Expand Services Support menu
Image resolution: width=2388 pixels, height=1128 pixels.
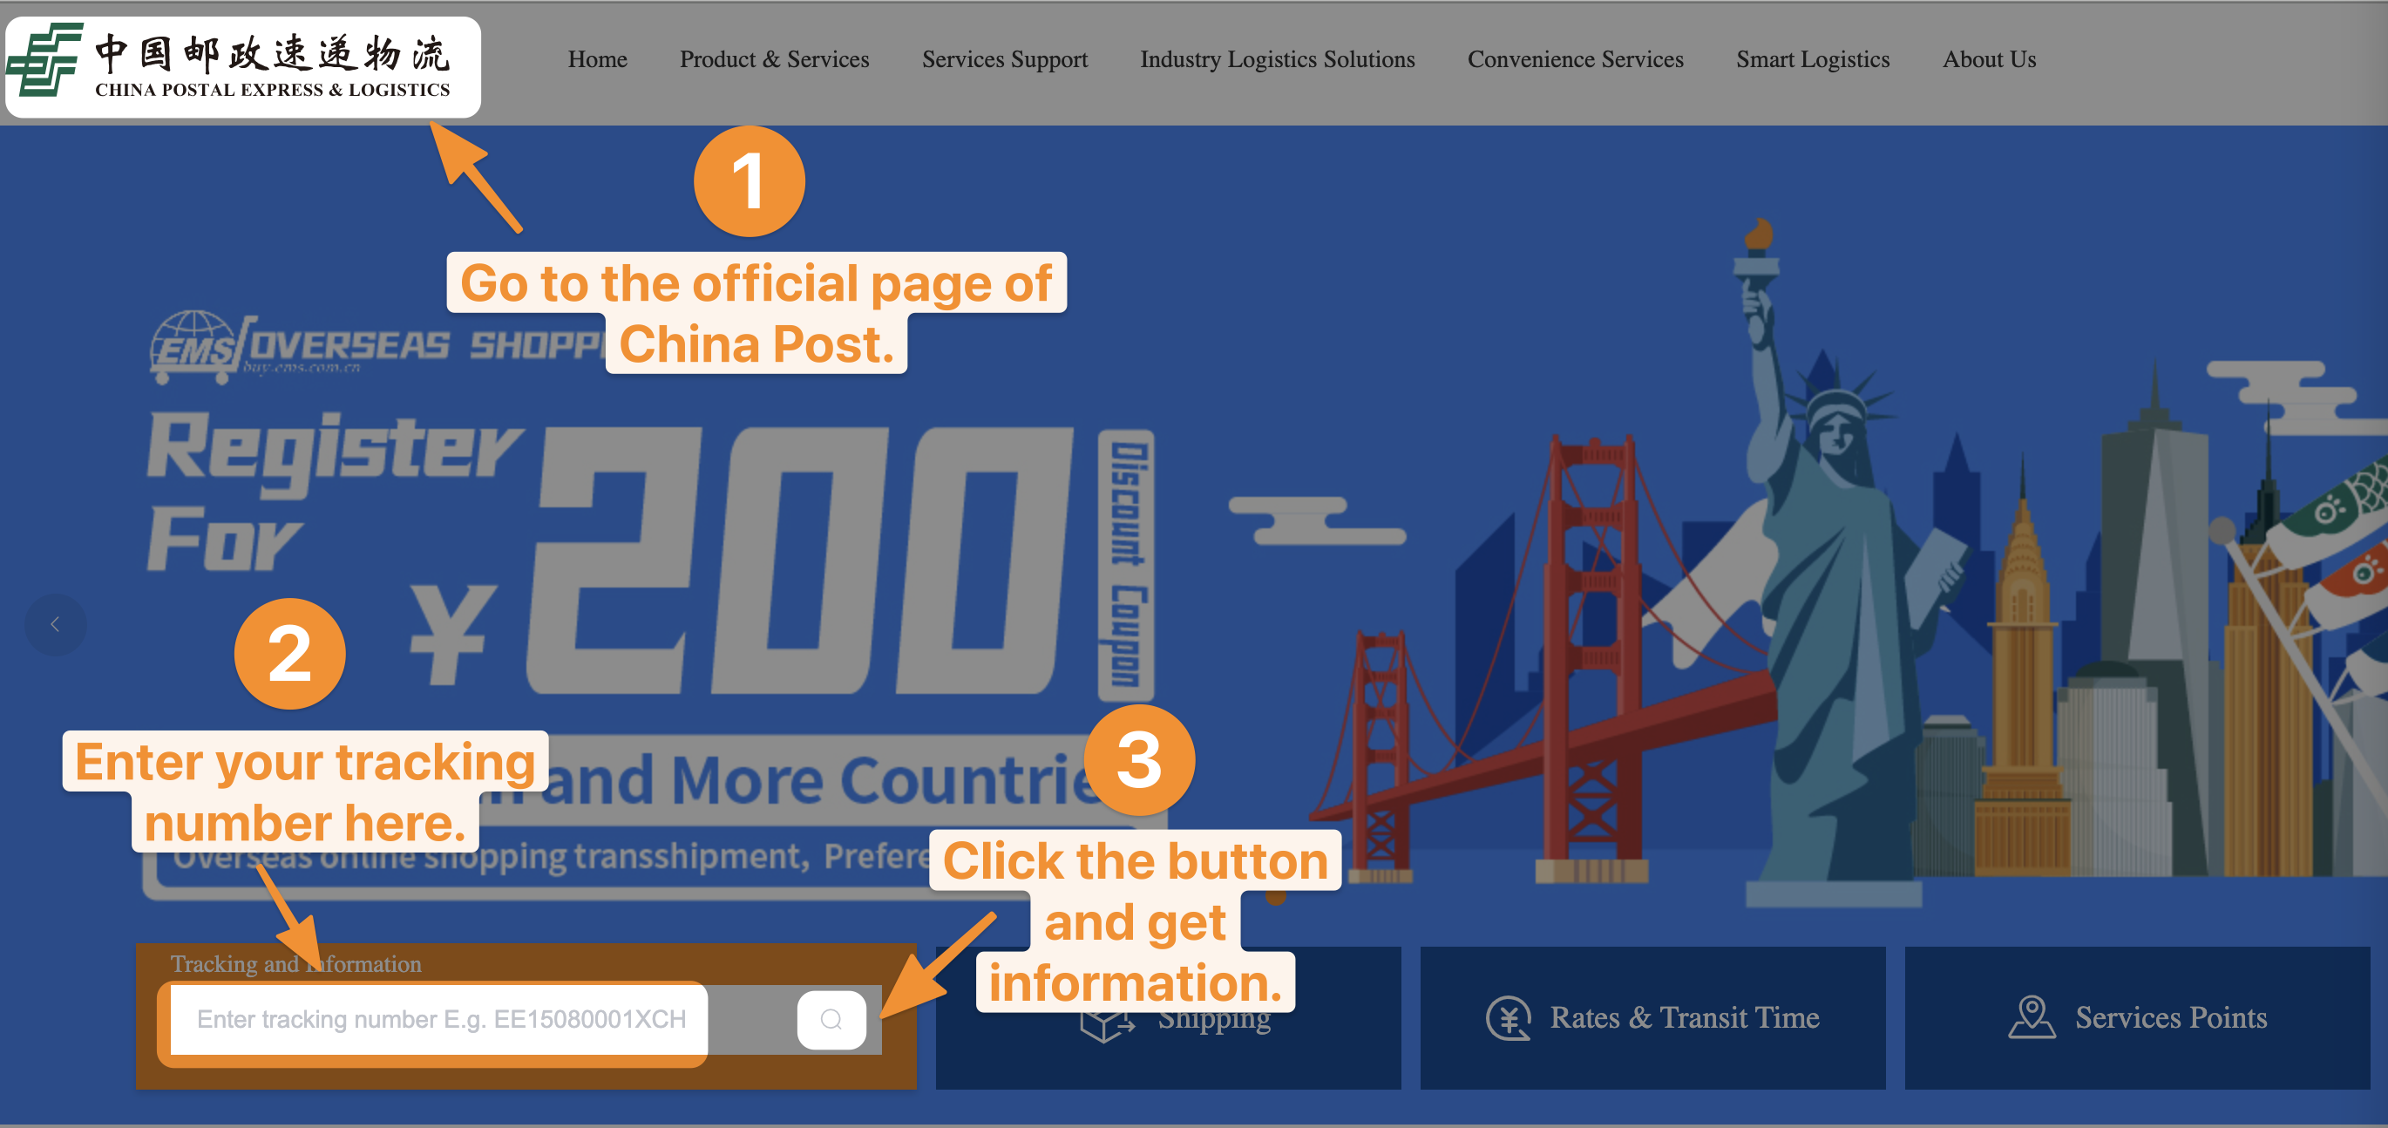click(1004, 59)
